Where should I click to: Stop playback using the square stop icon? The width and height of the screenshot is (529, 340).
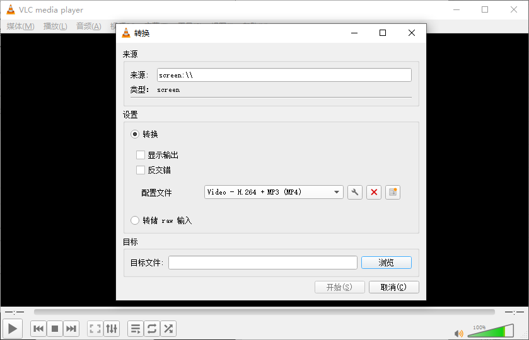[55, 329]
